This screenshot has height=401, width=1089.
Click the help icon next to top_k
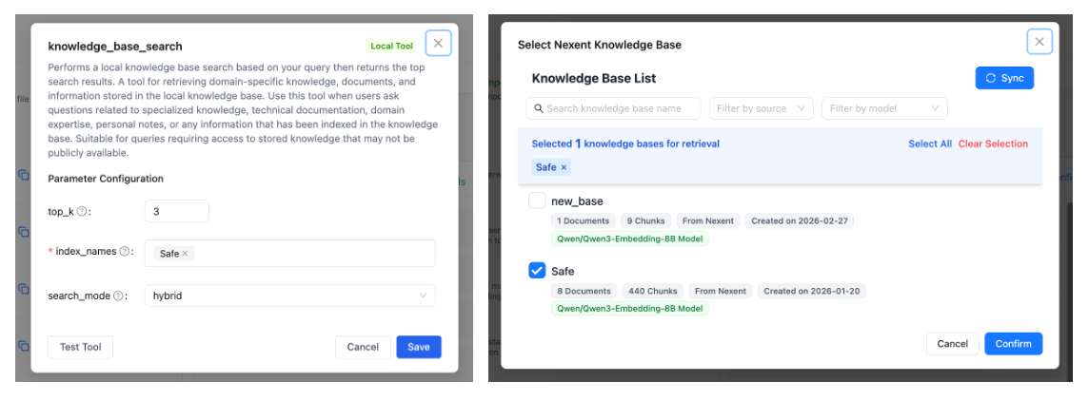82,211
